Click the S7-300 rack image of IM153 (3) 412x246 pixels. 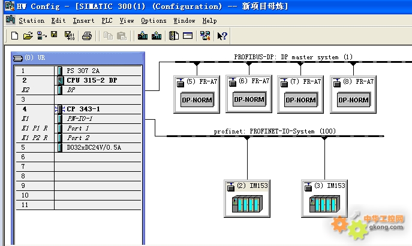coord(324,204)
